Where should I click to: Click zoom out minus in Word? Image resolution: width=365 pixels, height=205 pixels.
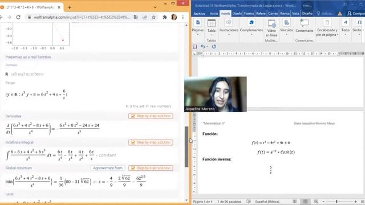pyautogui.click(x=323, y=202)
